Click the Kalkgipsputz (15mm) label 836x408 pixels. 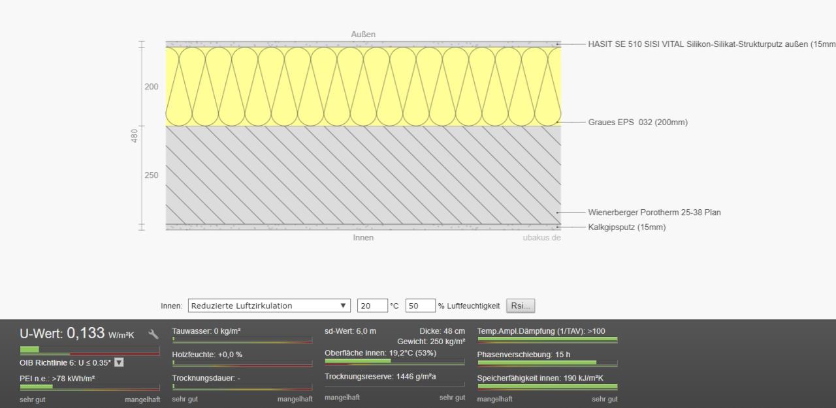(x=626, y=227)
